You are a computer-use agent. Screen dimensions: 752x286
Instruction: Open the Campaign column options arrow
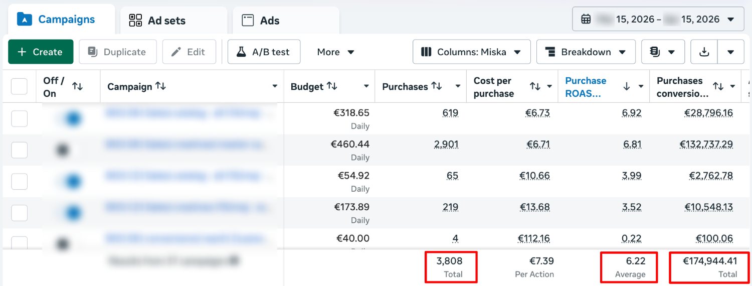pyautogui.click(x=275, y=86)
